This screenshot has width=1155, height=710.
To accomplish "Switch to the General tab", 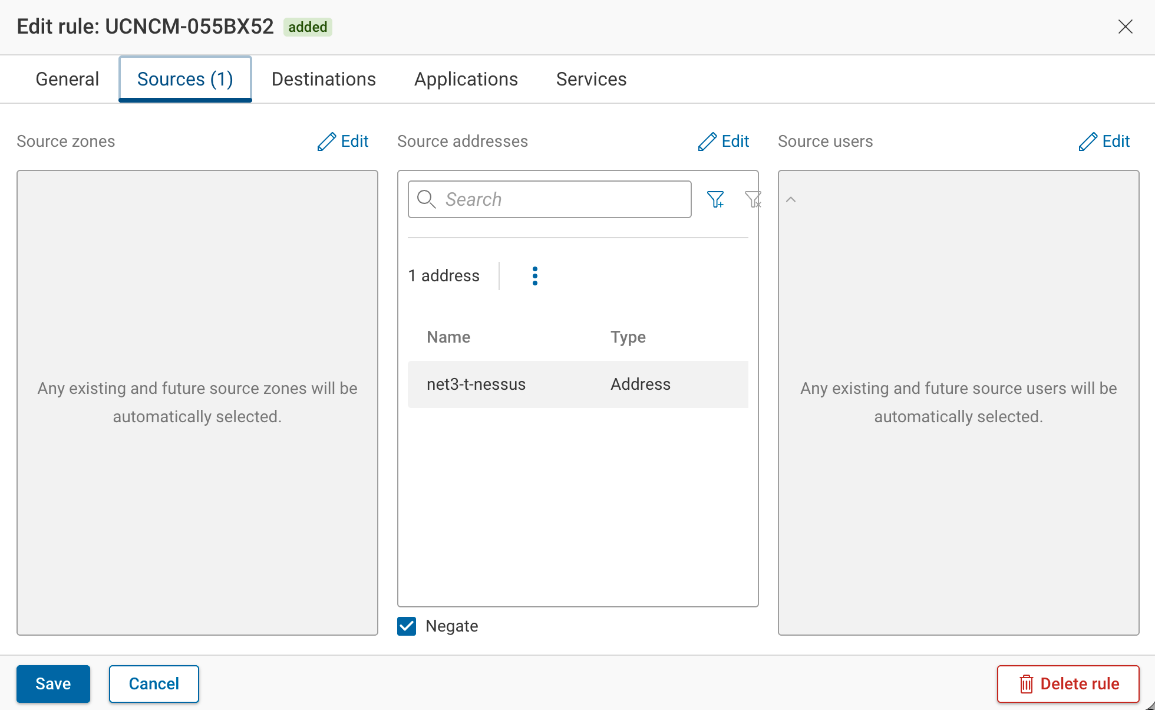I will coord(67,79).
